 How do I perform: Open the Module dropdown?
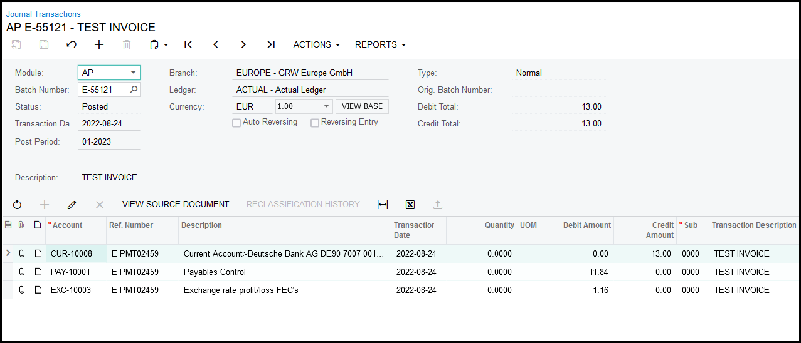pyautogui.click(x=133, y=73)
